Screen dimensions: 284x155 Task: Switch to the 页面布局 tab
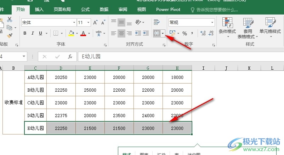[62, 10]
